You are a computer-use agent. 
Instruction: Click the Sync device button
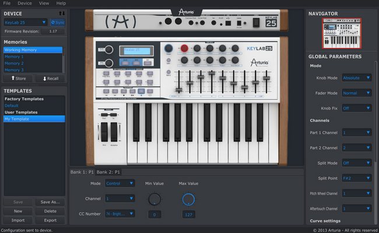(57, 22)
